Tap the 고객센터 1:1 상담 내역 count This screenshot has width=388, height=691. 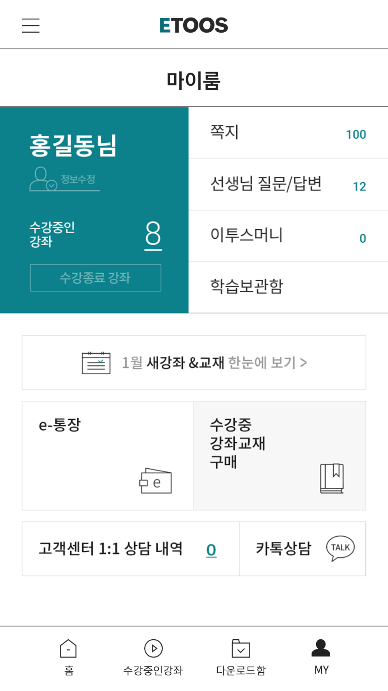[x=211, y=550]
